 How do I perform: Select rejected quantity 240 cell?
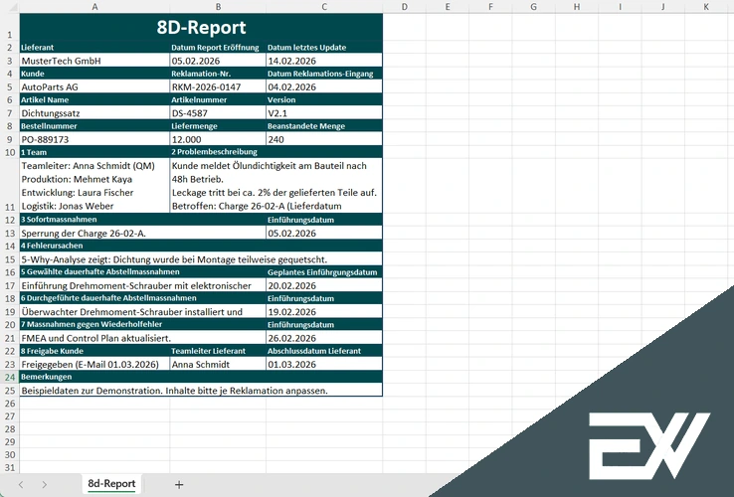tap(324, 139)
